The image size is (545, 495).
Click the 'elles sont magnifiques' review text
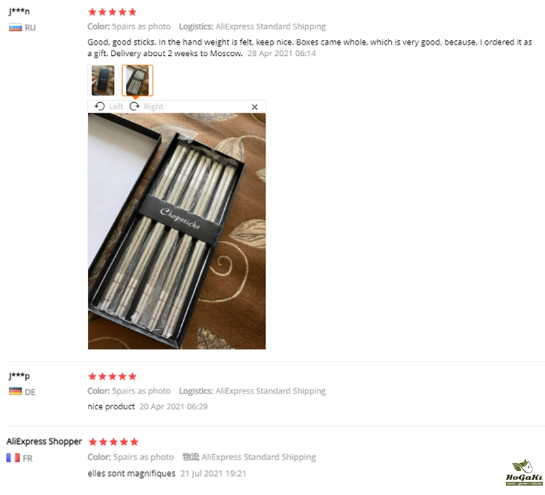[x=131, y=473]
